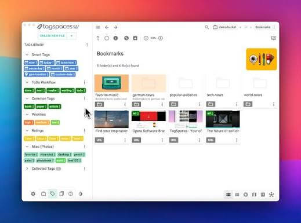
Task: Zoom in with the plus icon
Action: coord(161,38)
